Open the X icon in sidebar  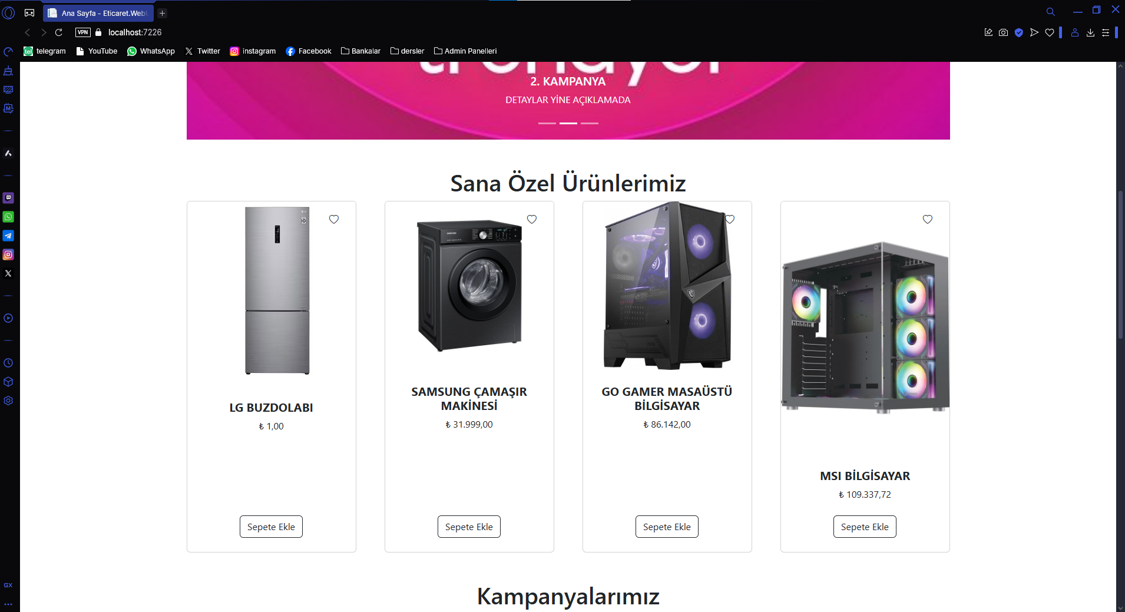pos(8,273)
